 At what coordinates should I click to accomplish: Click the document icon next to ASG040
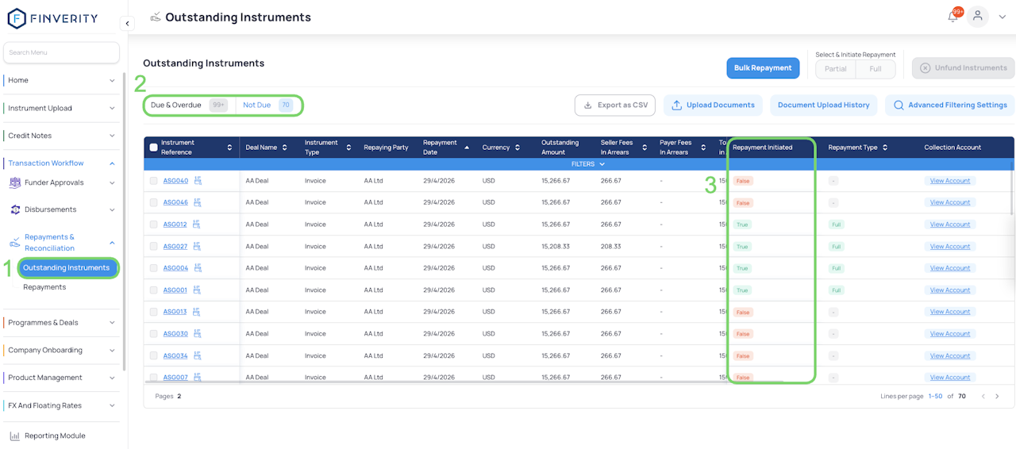point(197,181)
